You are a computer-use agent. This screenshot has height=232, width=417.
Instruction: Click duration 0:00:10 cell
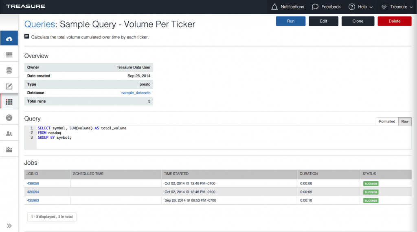306,200
